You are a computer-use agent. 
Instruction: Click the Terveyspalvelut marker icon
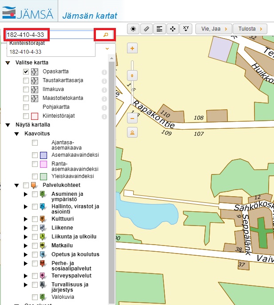pyautogui.click(x=43, y=276)
